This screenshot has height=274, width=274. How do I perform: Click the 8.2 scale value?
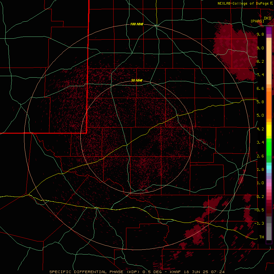tap(260, 61)
